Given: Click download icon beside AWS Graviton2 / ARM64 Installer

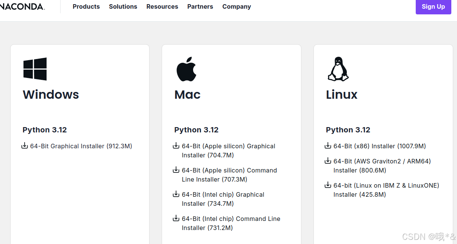Looking at the screenshot, I should click(x=328, y=161).
